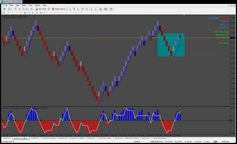Switch chart to Bar Chart mode
Screen dimensions: 237x144
coord(70,9)
